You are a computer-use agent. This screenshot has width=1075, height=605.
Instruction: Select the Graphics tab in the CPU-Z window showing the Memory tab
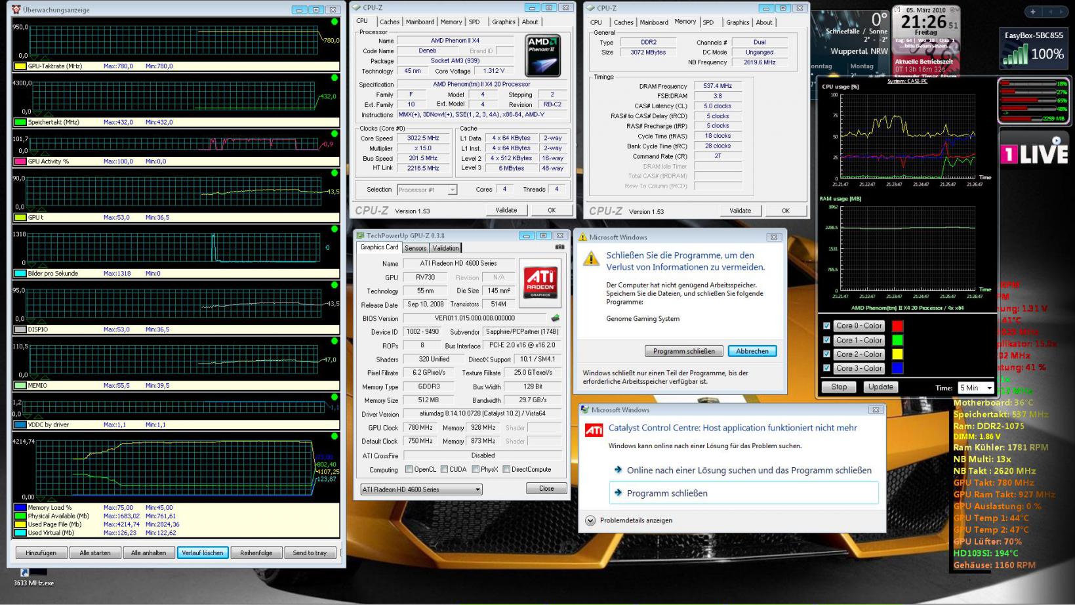[738, 22]
